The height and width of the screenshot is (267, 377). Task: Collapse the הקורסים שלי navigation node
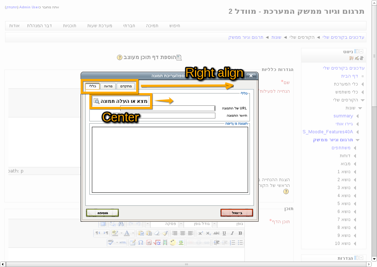(x=362, y=100)
